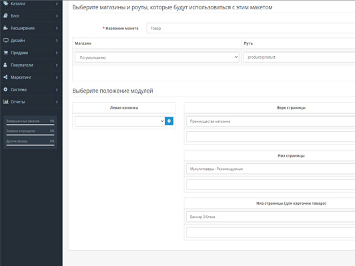Expand the Покупатели menu chevron

point(57,65)
